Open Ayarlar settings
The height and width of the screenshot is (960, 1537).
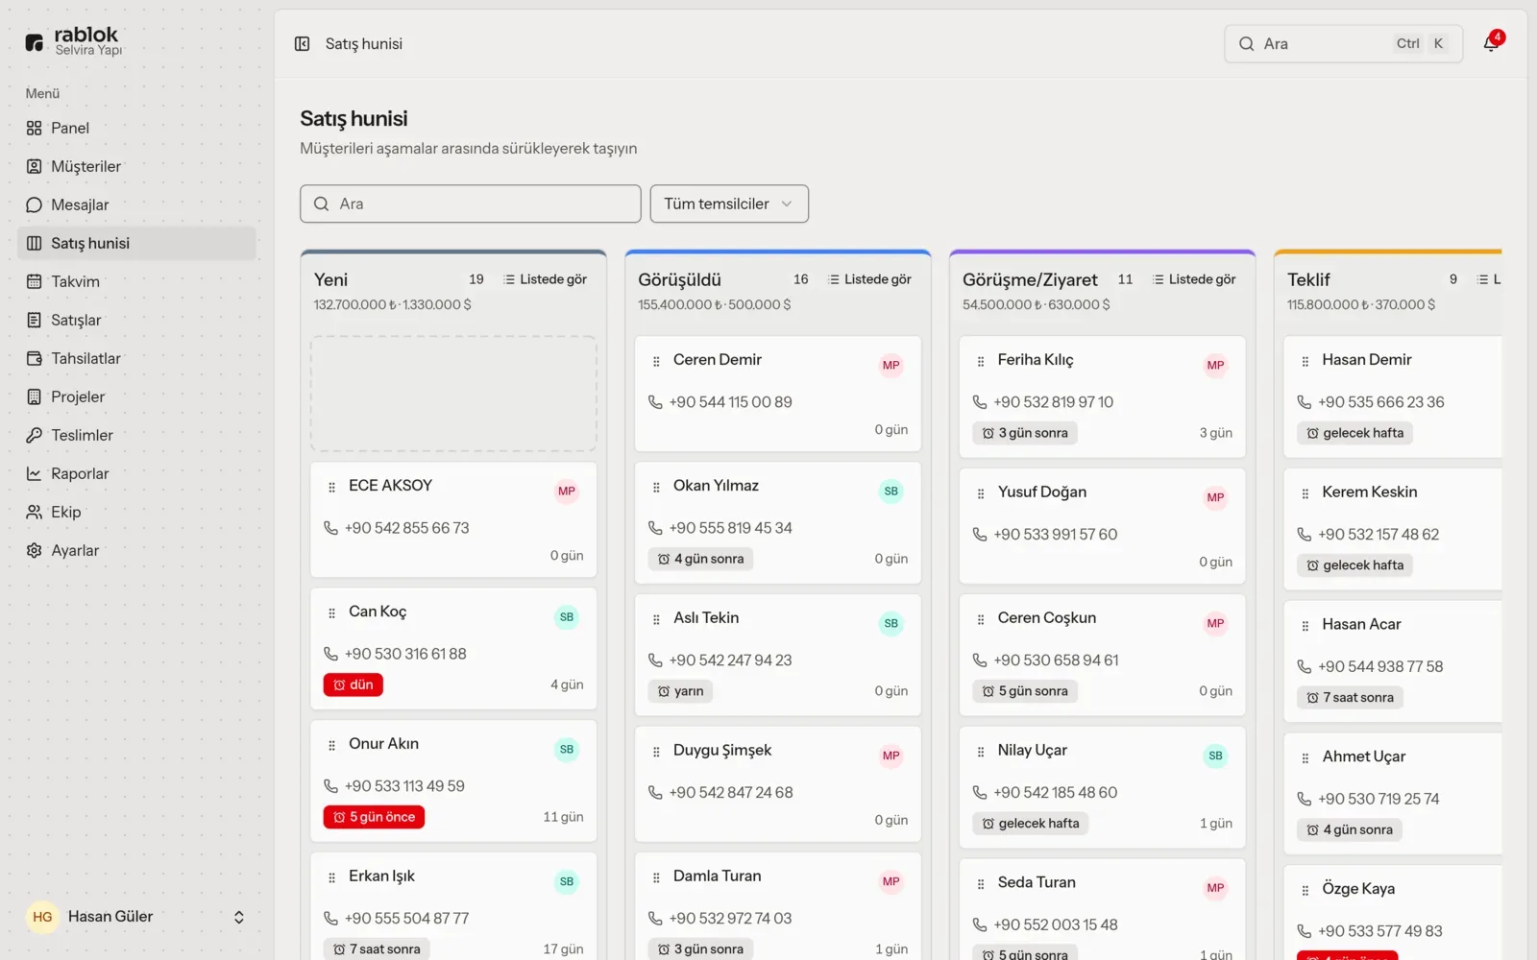(136, 550)
